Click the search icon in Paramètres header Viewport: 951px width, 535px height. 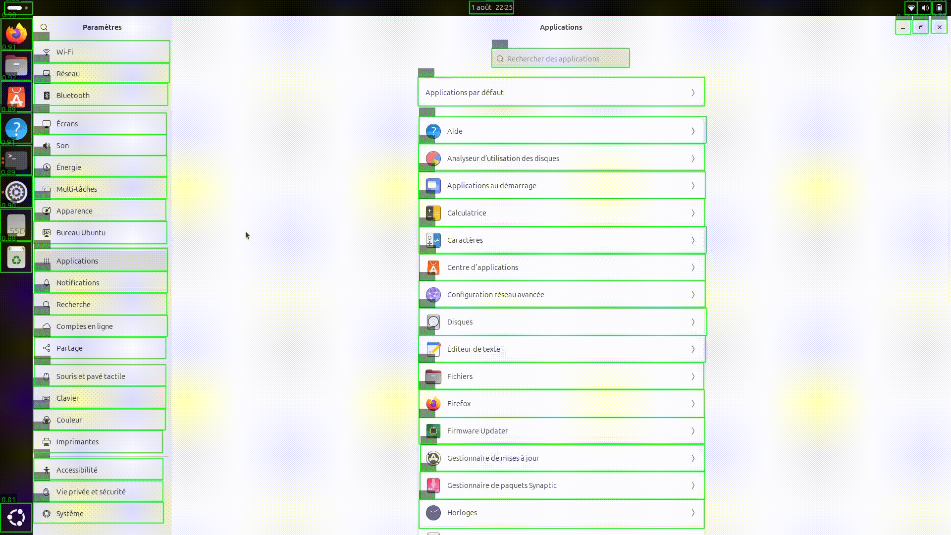coord(44,27)
